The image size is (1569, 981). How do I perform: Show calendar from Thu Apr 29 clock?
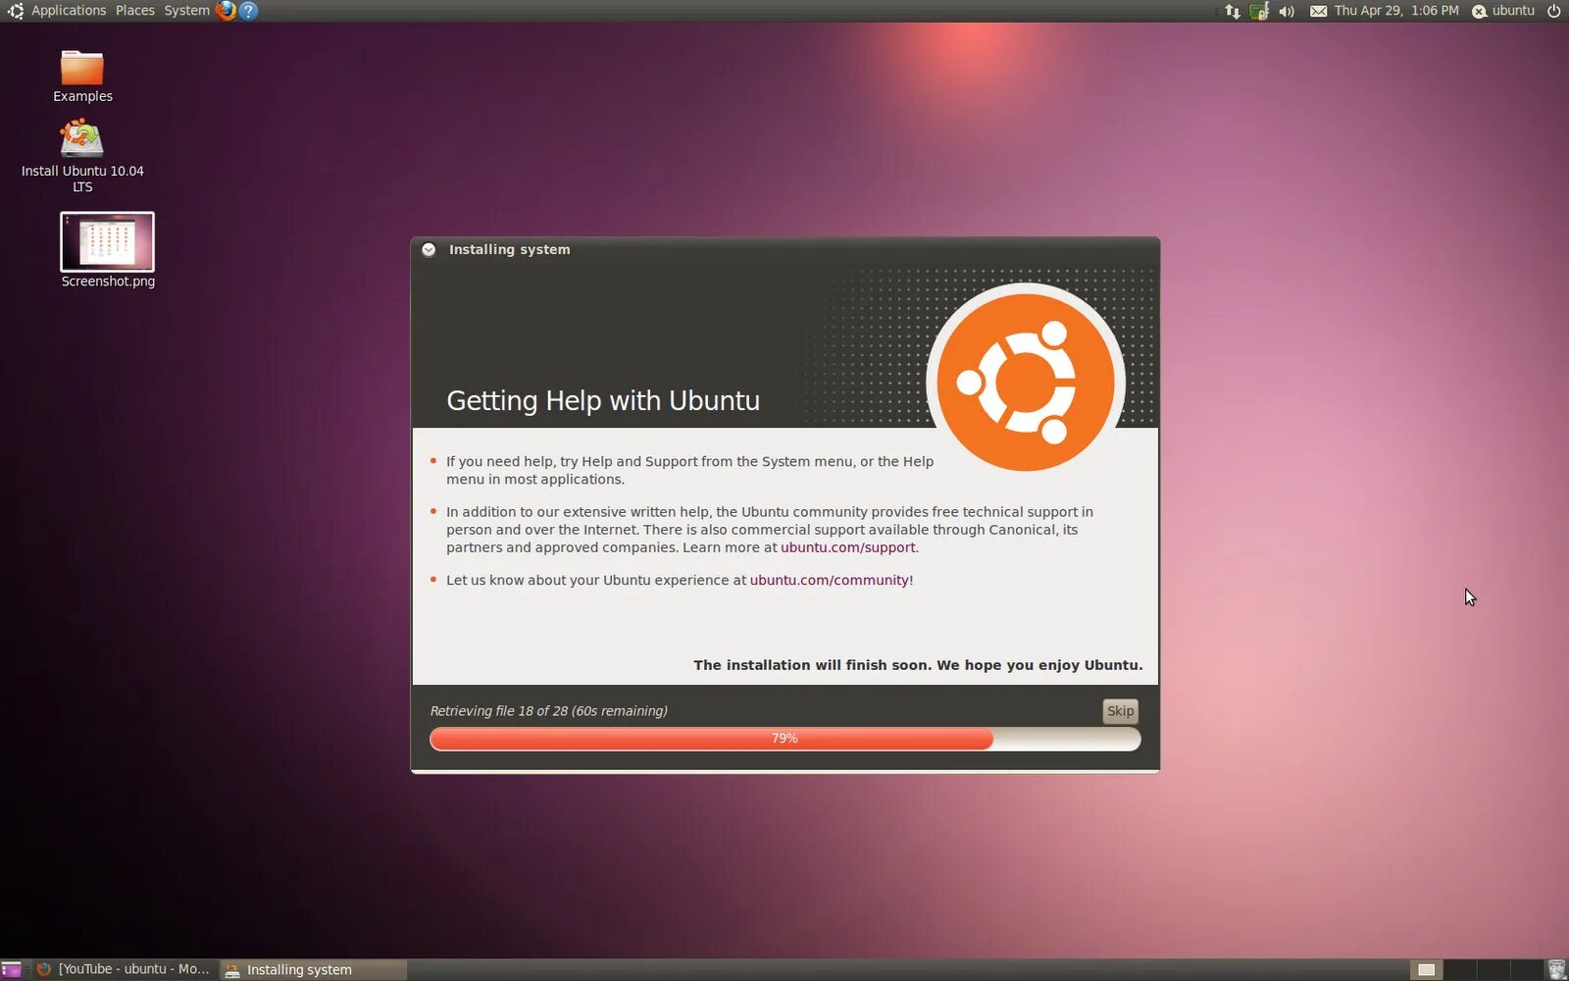pos(1396,11)
